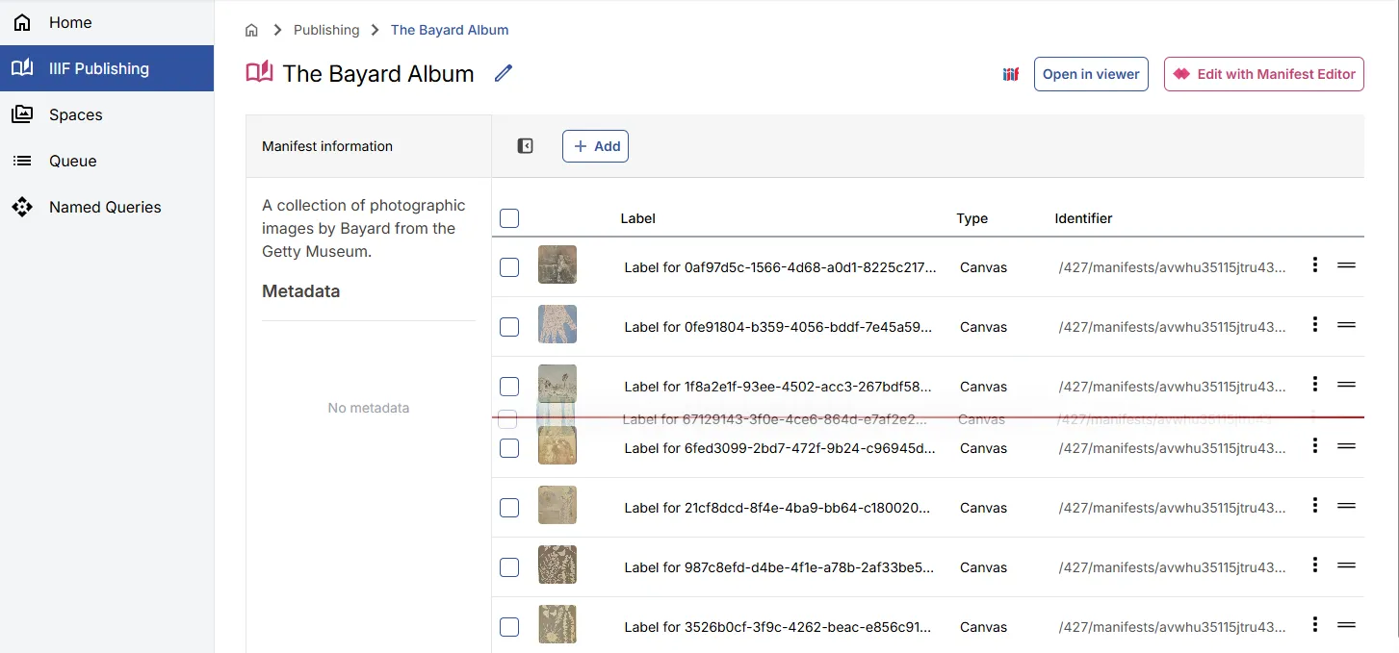1399x653 pixels.
Task: Click the Publishing breadcrumb link
Action: pyautogui.click(x=326, y=30)
